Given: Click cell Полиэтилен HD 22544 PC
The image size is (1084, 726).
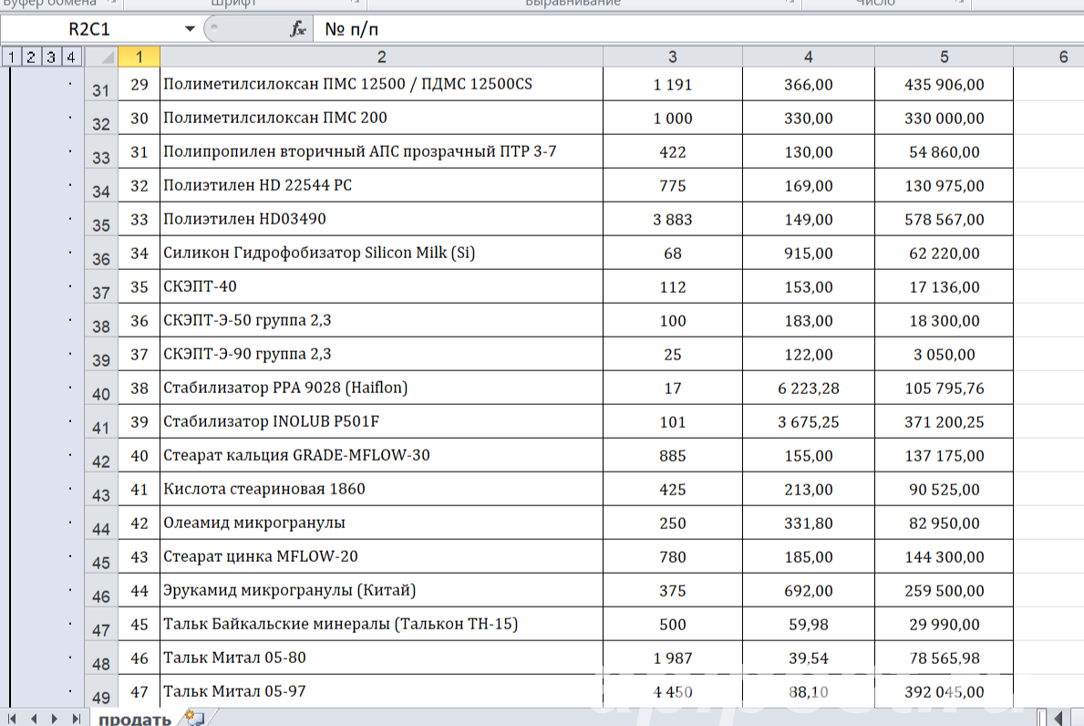Looking at the screenshot, I should [382, 185].
